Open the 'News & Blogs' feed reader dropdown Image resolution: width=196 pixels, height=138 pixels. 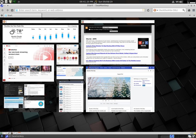pyautogui.click(x=110, y=28)
